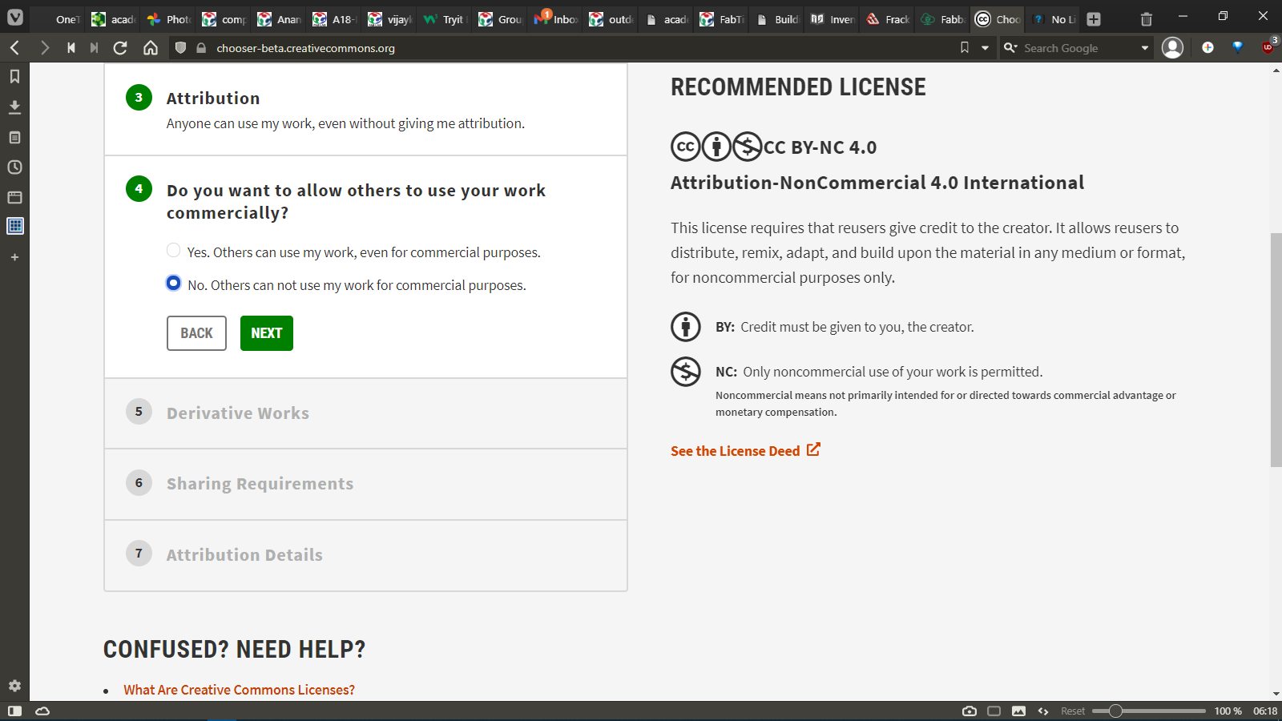Image resolution: width=1282 pixels, height=721 pixels.
Task: Switch to the Inven tab
Action: 832,19
